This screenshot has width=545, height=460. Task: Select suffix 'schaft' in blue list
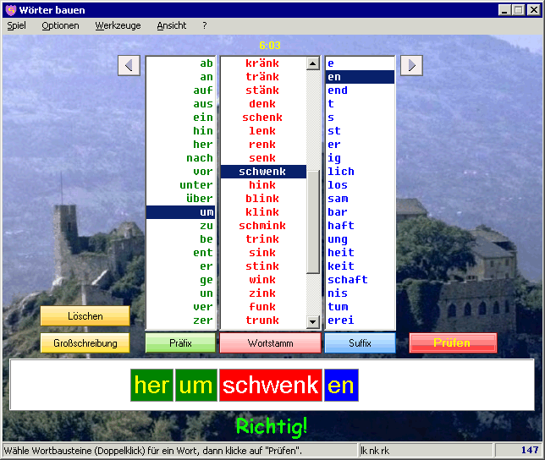pos(361,280)
